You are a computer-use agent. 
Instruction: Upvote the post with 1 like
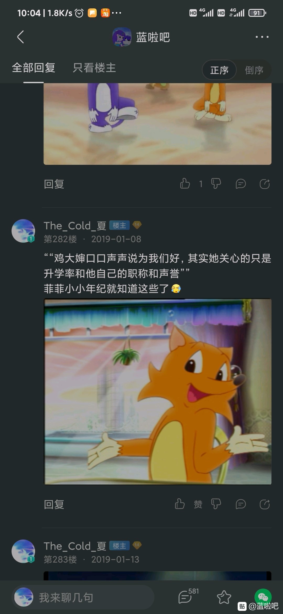coord(185,183)
